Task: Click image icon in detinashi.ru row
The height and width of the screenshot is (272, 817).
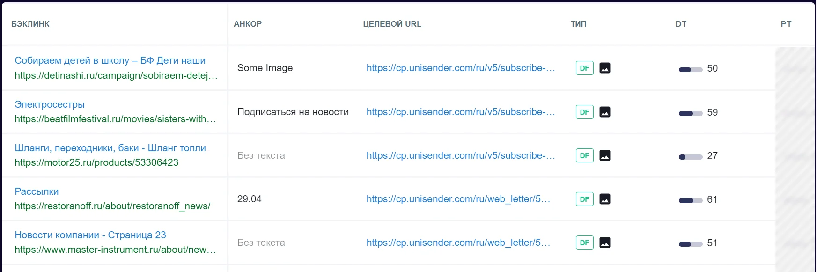Action: click(x=605, y=68)
